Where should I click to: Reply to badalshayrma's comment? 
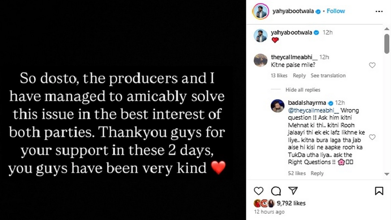[317, 173]
